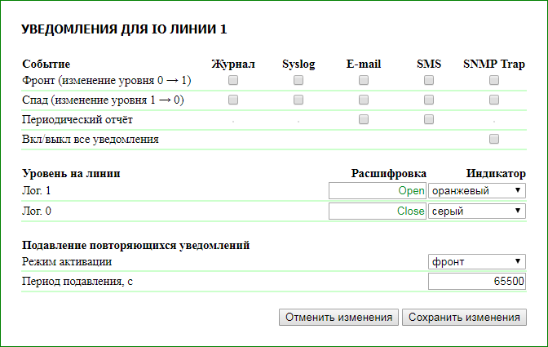Click Сохранить изменения button

tap(464, 318)
